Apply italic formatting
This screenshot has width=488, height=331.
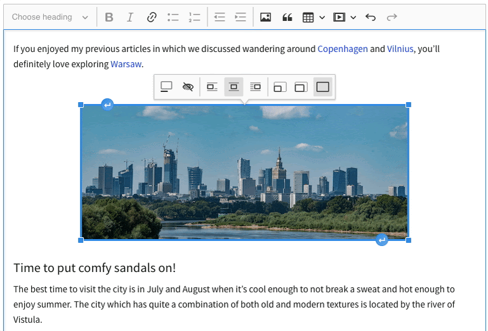click(x=130, y=17)
